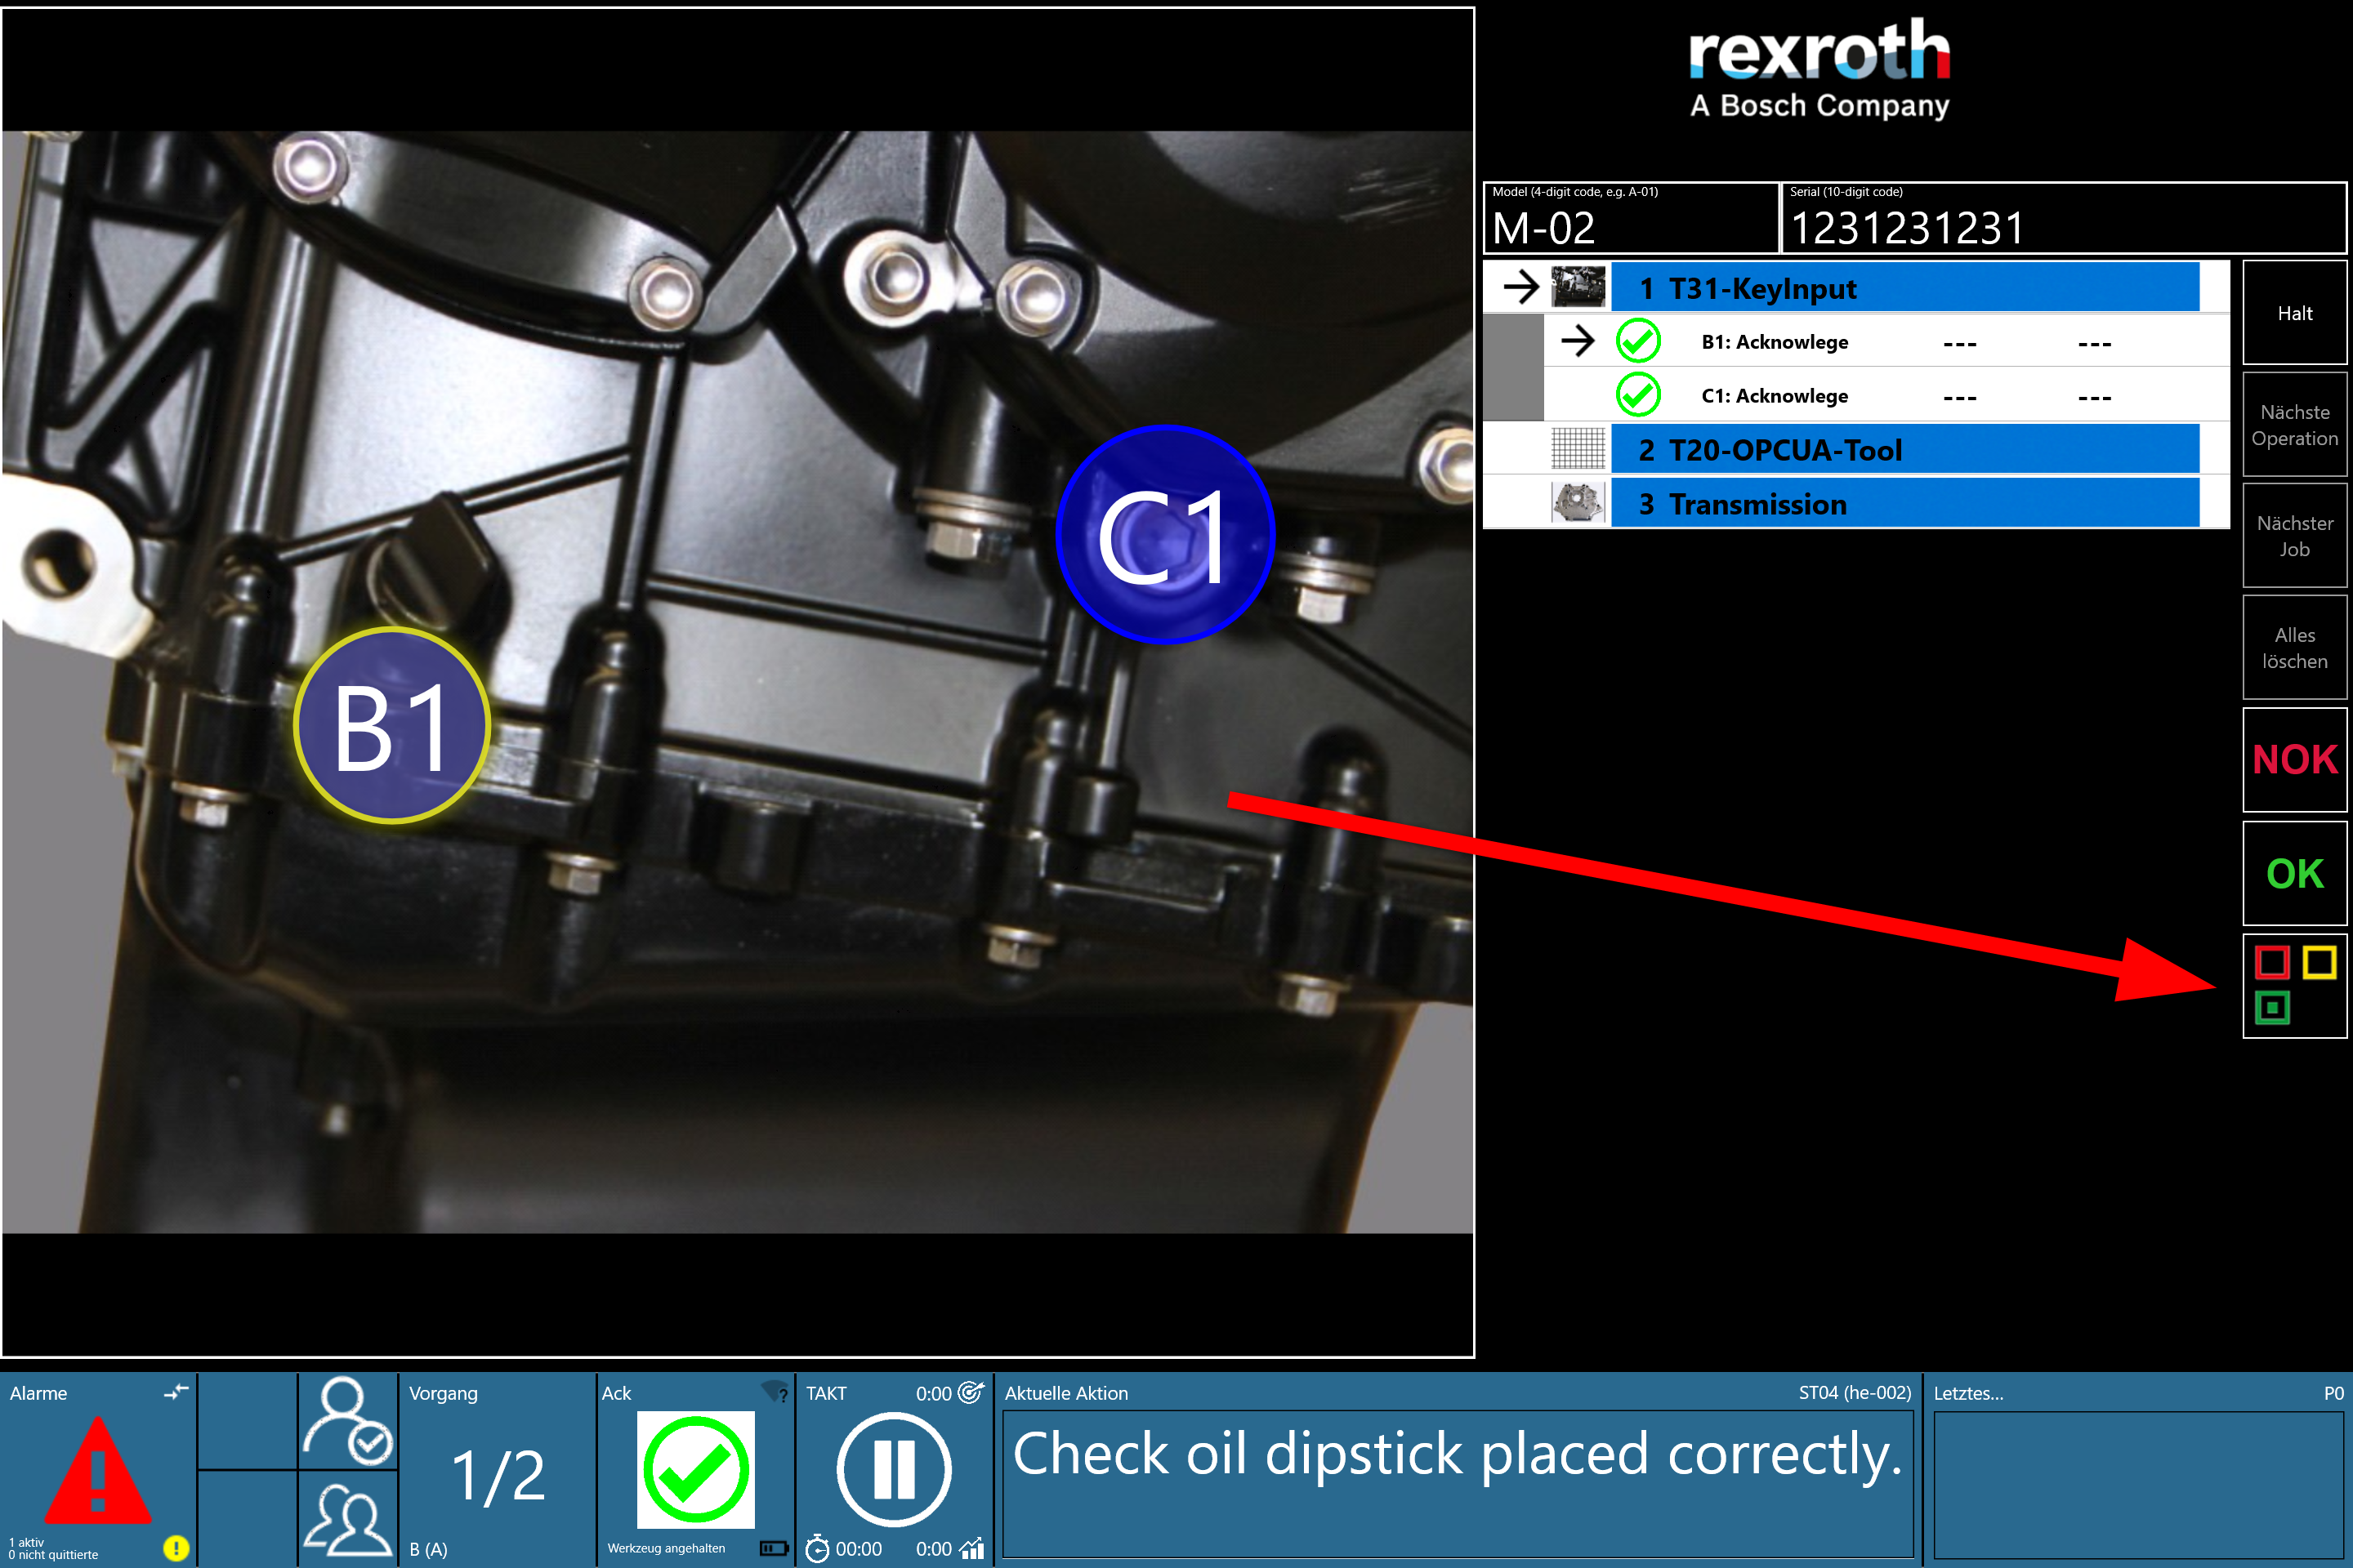Open the single user verified icon
This screenshot has height=1568, width=2353.
[347, 1420]
